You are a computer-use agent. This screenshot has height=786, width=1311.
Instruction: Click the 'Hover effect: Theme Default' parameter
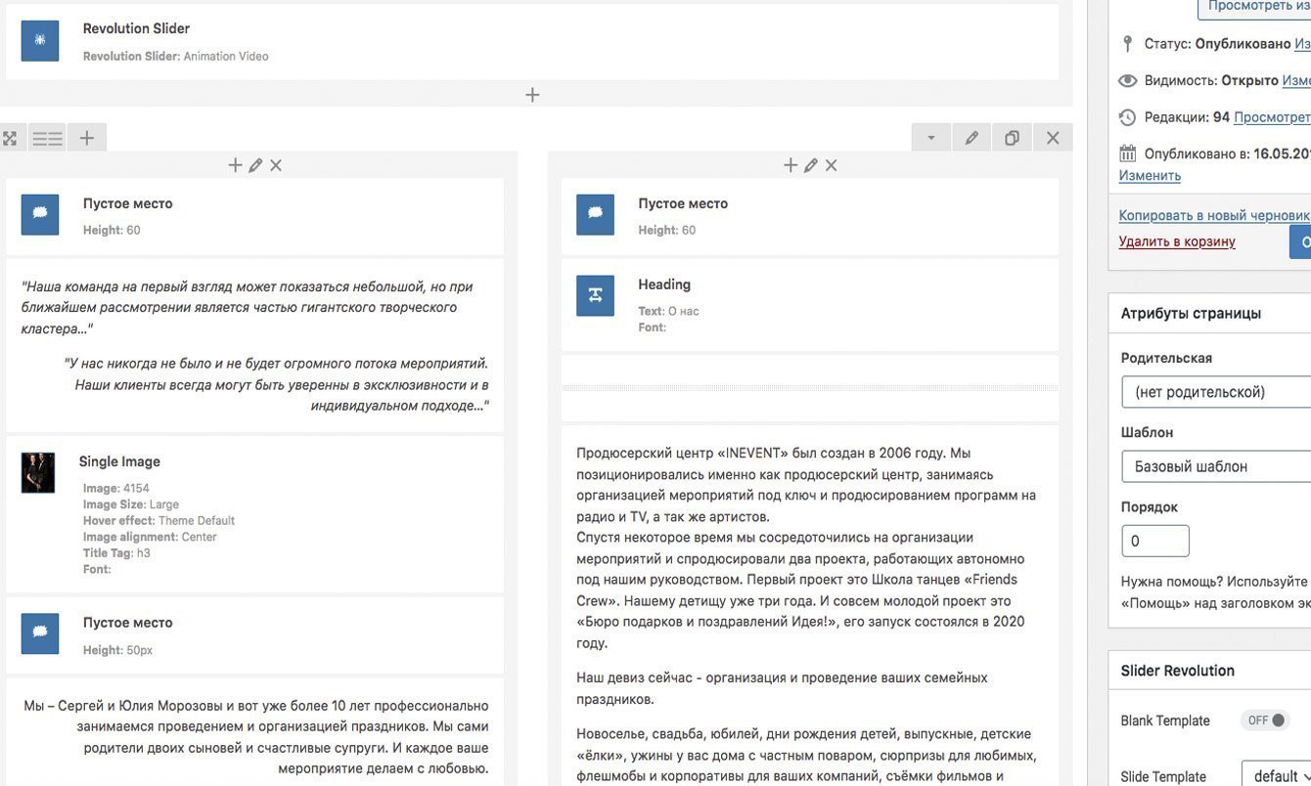pyautogui.click(x=158, y=520)
